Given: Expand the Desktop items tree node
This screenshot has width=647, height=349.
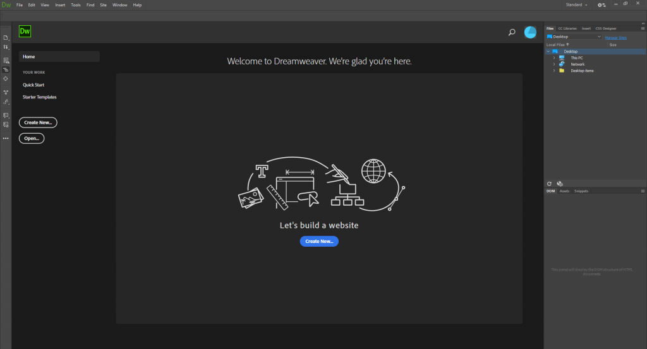Looking at the screenshot, I should click(554, 71).
